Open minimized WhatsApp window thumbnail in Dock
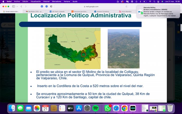The height and width of the screenshot is (114, 182). coord(162,108)
